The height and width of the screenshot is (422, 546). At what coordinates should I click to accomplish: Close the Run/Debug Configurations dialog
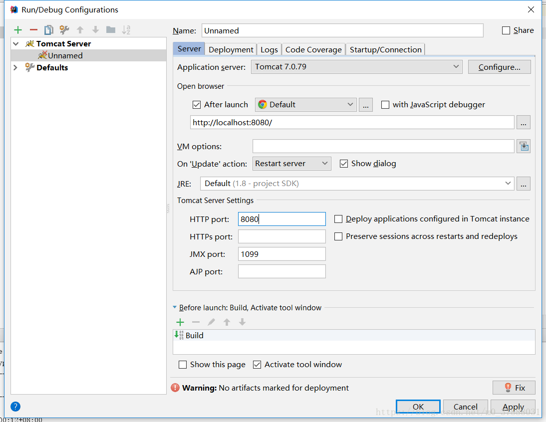pos(531,10)
